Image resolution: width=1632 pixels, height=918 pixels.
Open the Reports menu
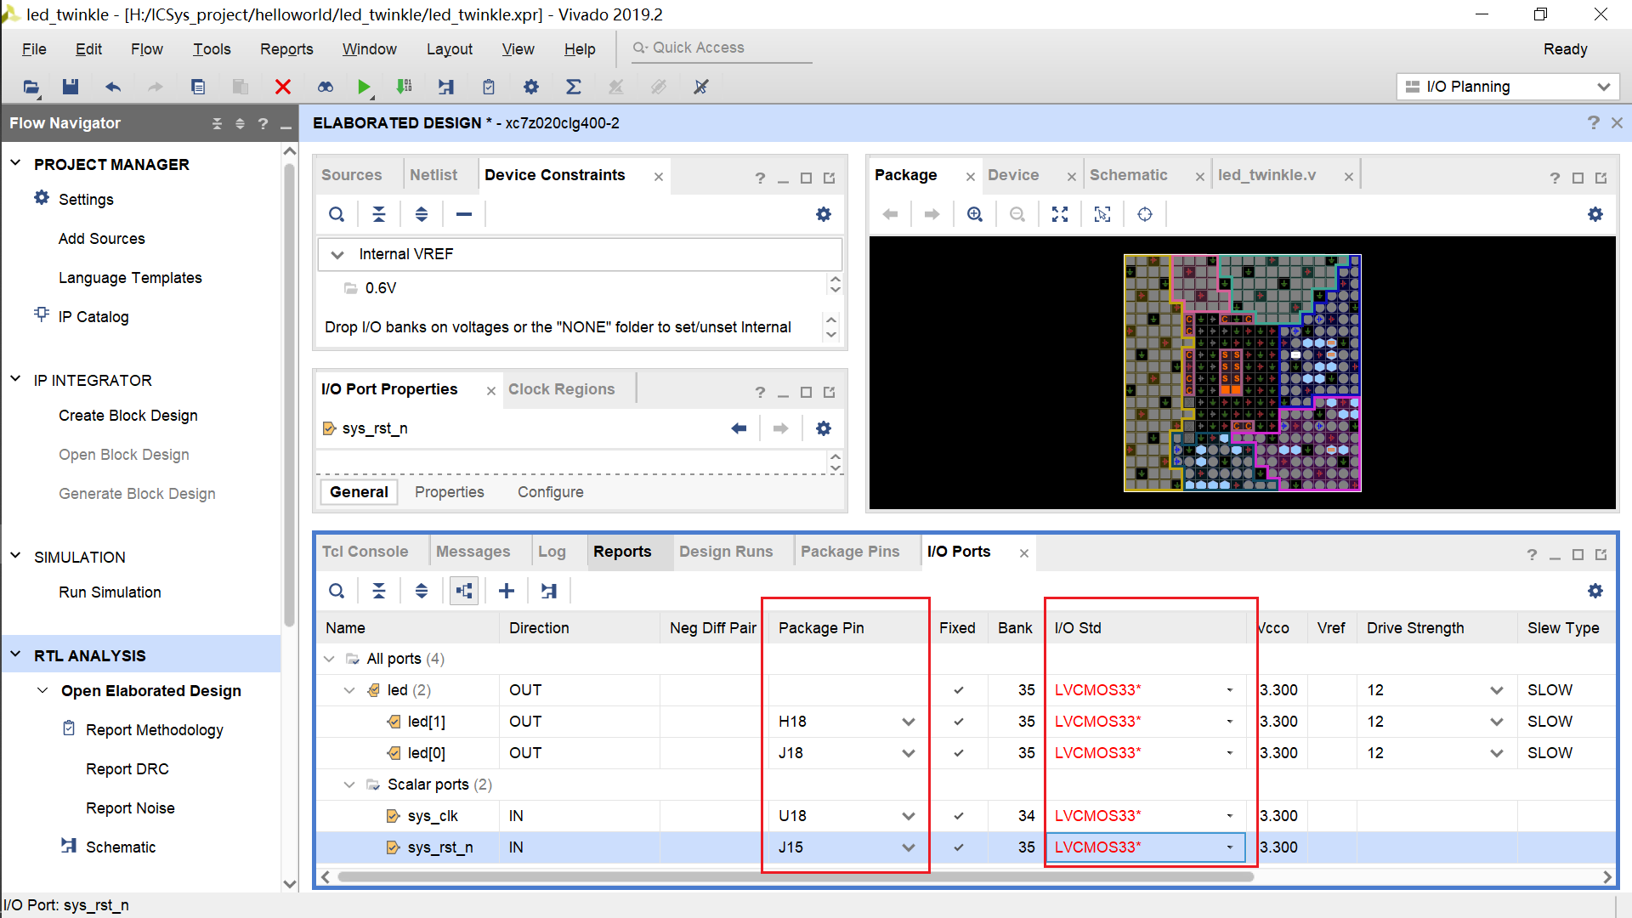click(x=286, y=49)
